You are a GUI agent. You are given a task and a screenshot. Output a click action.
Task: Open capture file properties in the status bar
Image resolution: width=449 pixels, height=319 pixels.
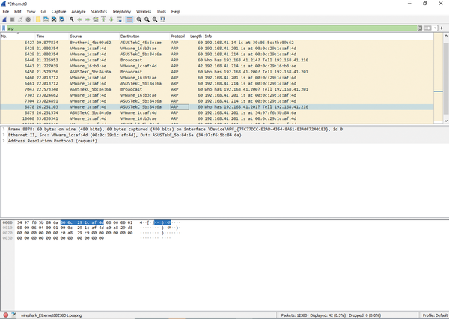click(x=13, y=315)
